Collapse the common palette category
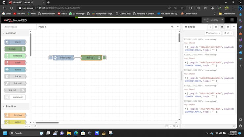 (x=4, y=33)
